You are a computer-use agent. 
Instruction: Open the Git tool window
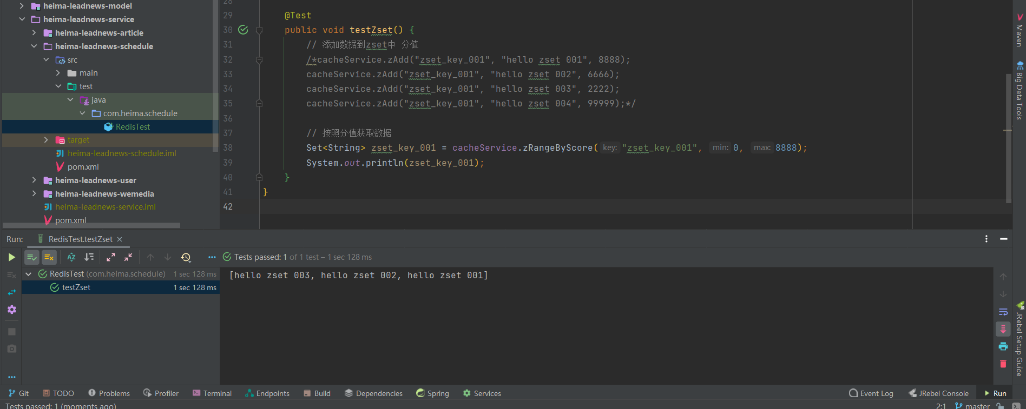[x=19, y=393]
